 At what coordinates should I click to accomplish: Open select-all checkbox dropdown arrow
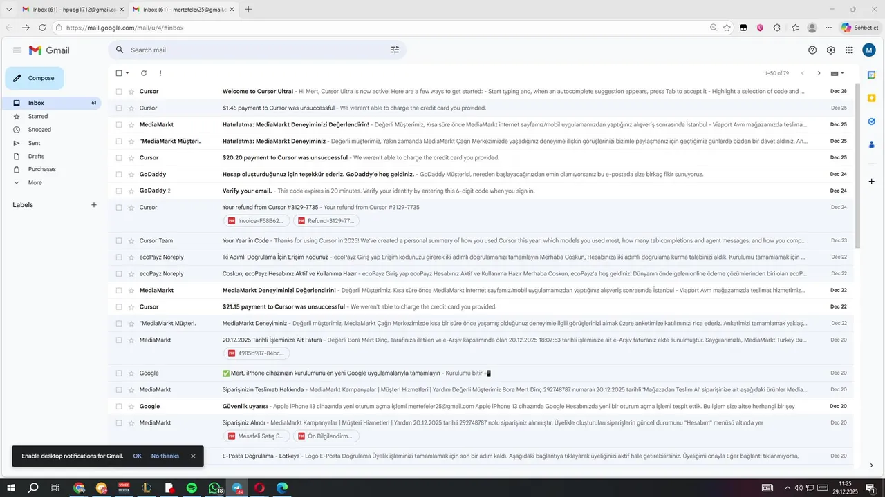(x=127, y=73)
